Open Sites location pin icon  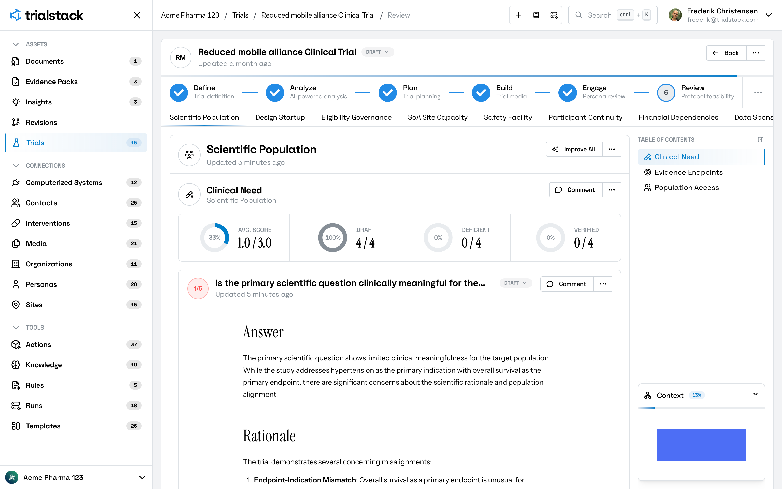pyautogui.click(x=16, y=305)
